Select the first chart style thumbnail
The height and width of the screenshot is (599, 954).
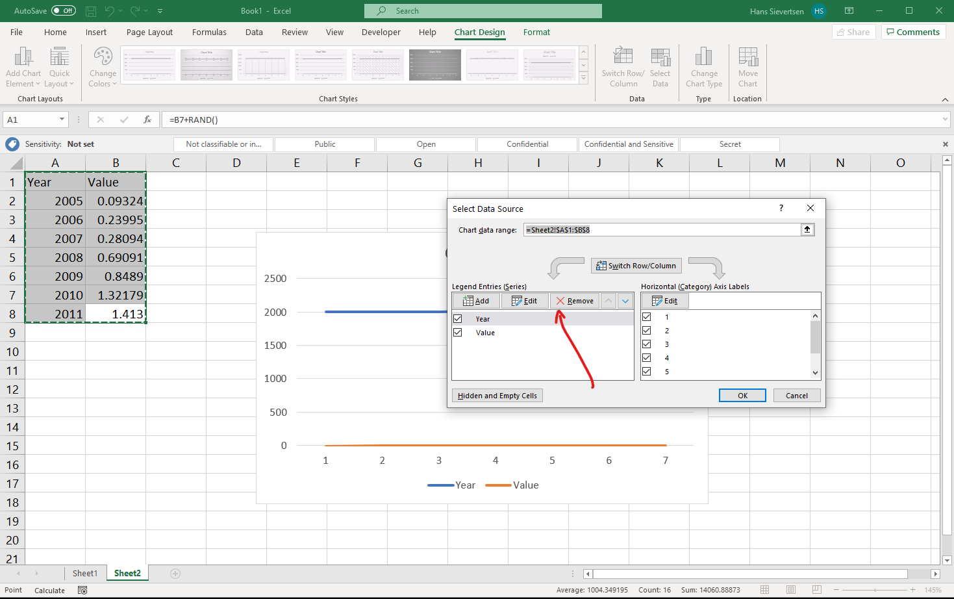[x=149, y=65]
